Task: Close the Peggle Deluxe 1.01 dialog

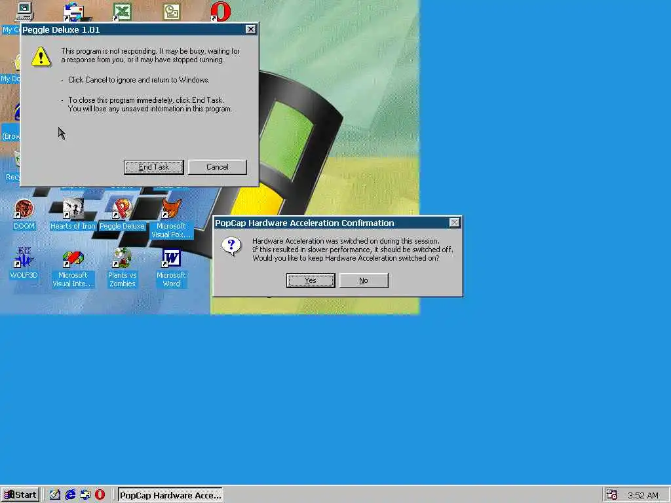Action: coord(251,29)
